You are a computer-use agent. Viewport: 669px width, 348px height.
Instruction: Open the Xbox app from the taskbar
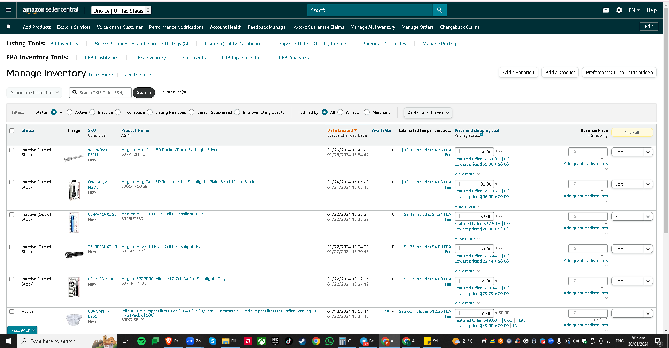point(262,341)
